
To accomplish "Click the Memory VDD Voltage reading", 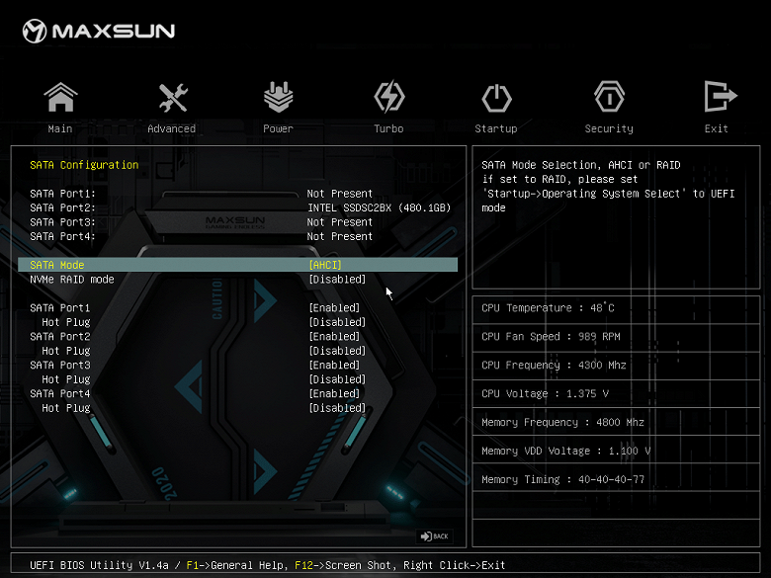I will click(x=566, y=451).
